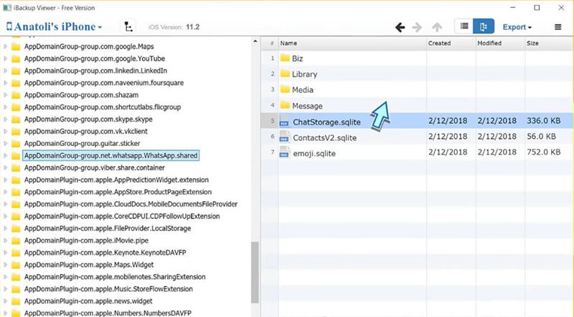Select the WhatsApp.shared tree item
Viewport: 574px width, 317px height.
point(111,155)
